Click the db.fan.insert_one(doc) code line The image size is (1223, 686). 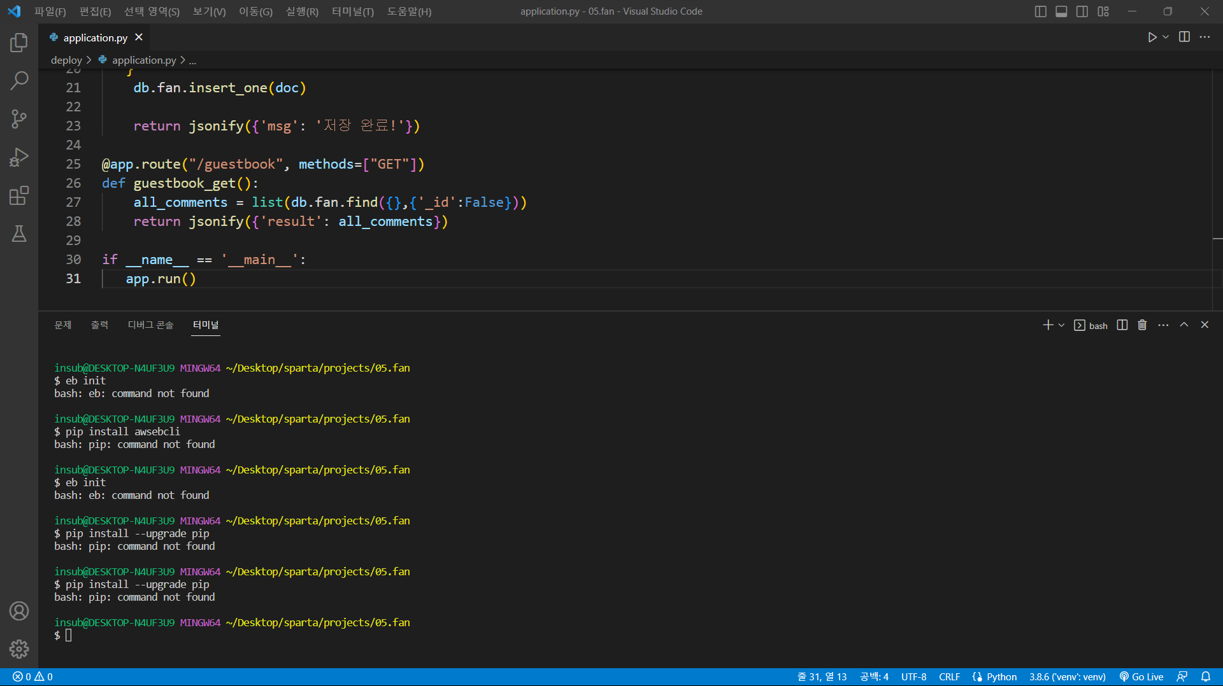click(220, 88)
